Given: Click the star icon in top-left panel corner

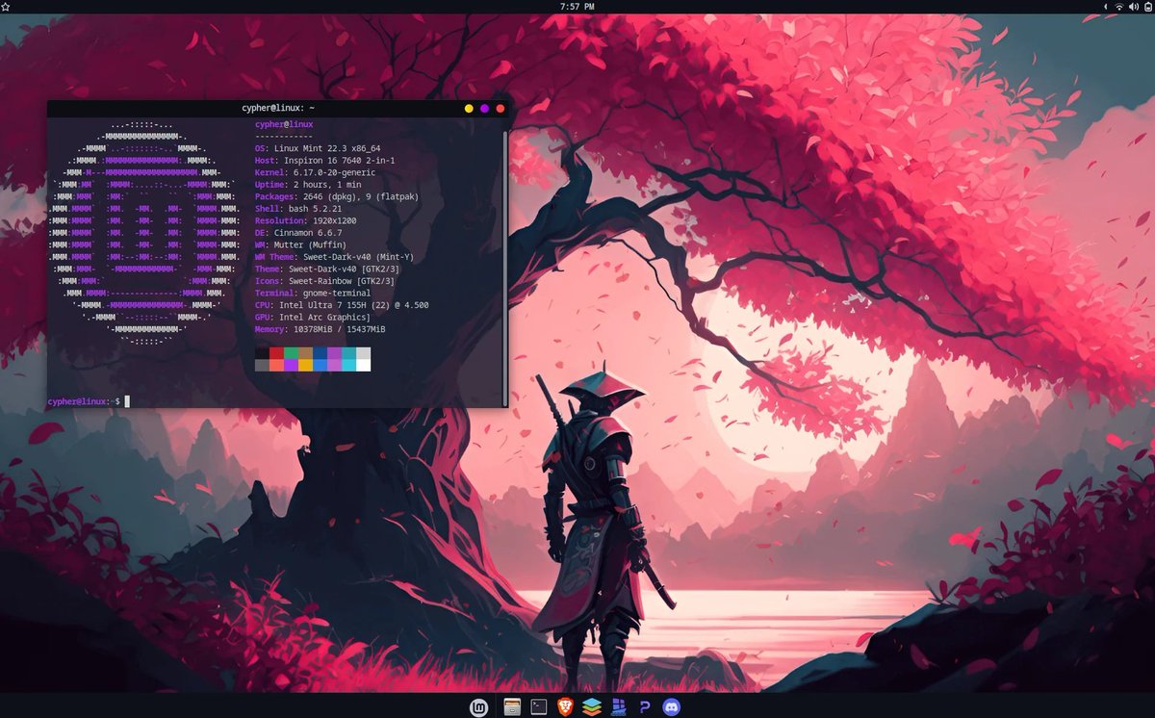Looking at the screenshot, I should point(5,6).
